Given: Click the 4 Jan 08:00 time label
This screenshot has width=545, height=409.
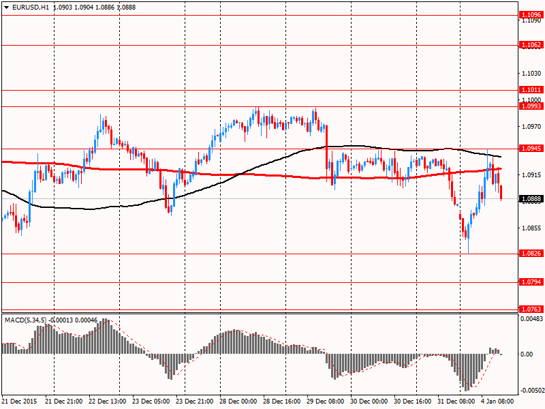Looking at the screenshot, I should point(499,402).
